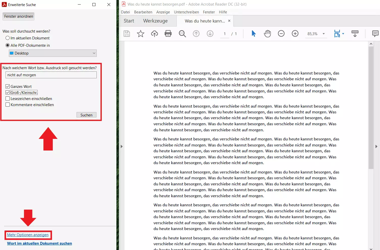Click the current page number field

(x=225, y=34)
